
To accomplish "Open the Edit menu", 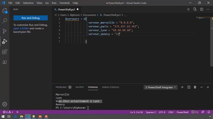I will pos(18,3).
